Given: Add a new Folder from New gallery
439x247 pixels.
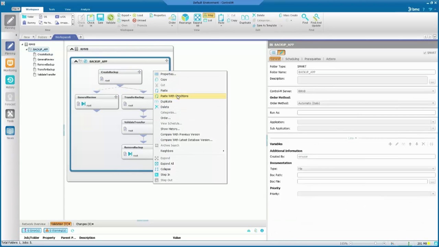Looking at the screenshot, I should pos(28,16).
